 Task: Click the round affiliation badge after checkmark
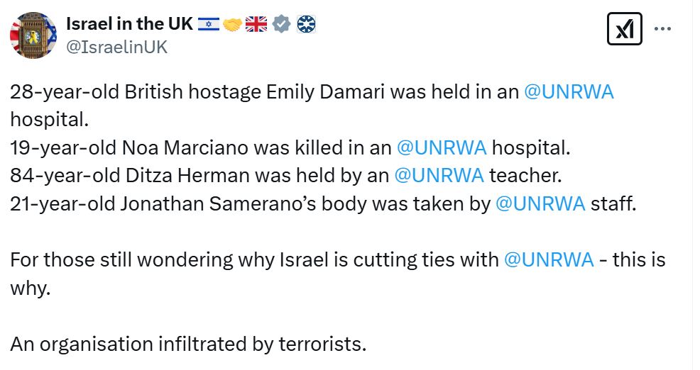tap(306, 24)
